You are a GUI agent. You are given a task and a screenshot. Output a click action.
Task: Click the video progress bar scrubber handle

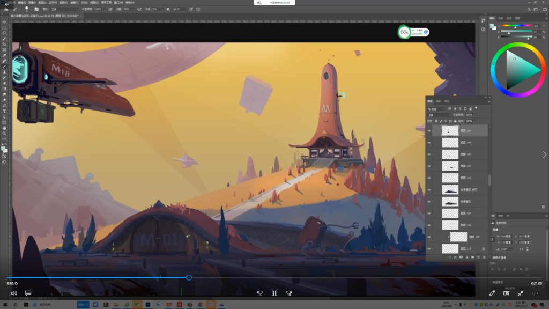click(x=189, y=277)
